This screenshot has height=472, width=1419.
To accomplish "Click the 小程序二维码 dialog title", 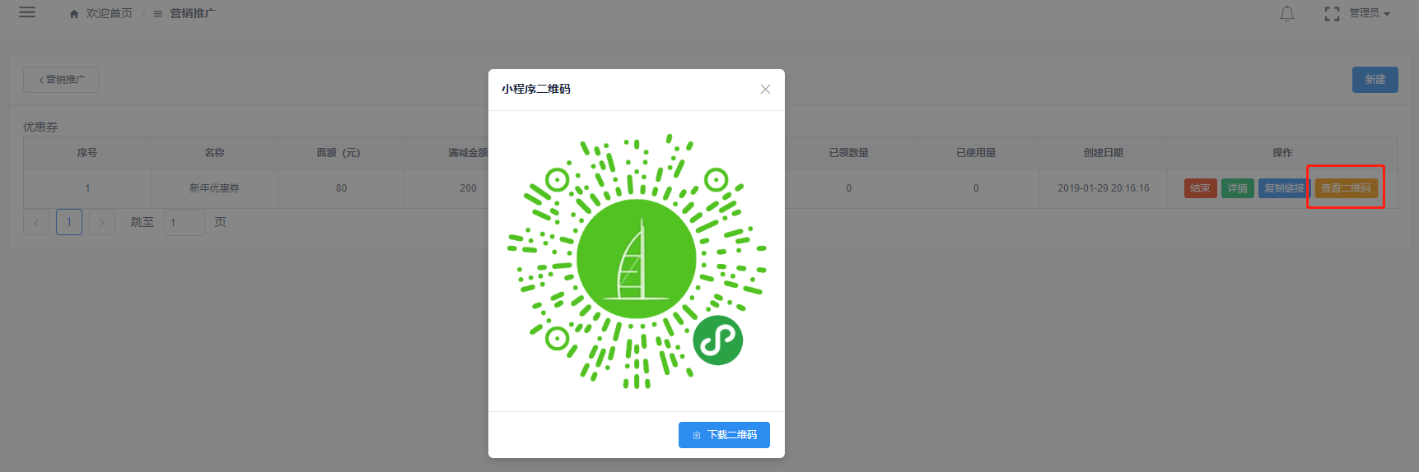I will (x=536, y=89).
